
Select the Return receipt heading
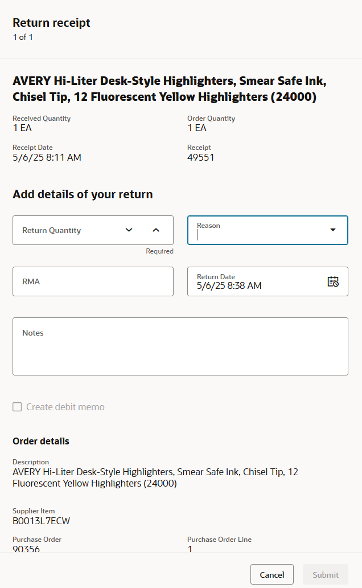51,23
